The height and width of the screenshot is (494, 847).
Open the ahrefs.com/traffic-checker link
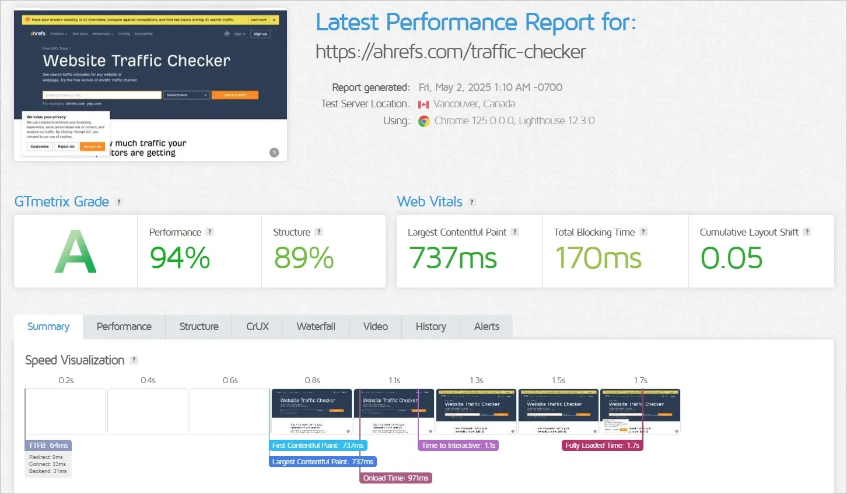pyautogui.click(x=450, y=51)
